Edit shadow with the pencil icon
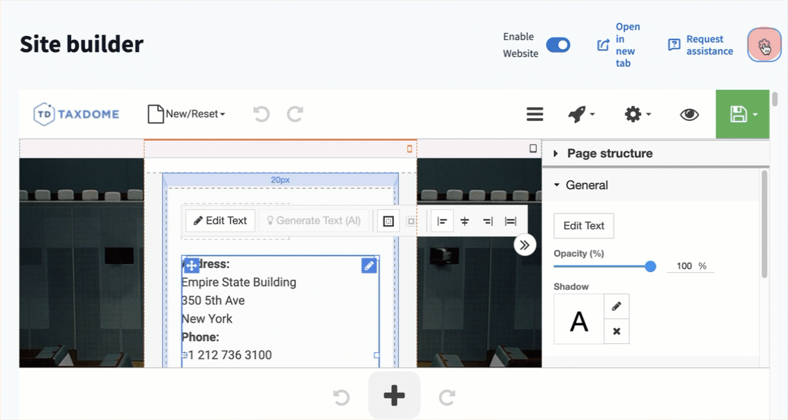 [616, 306]
